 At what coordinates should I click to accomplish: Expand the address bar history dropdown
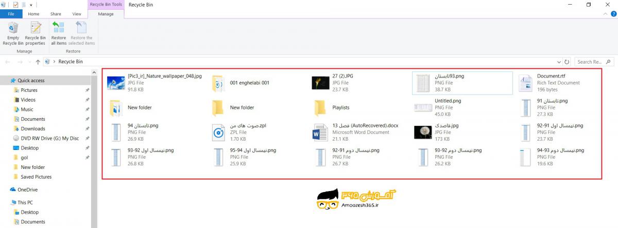558,62
